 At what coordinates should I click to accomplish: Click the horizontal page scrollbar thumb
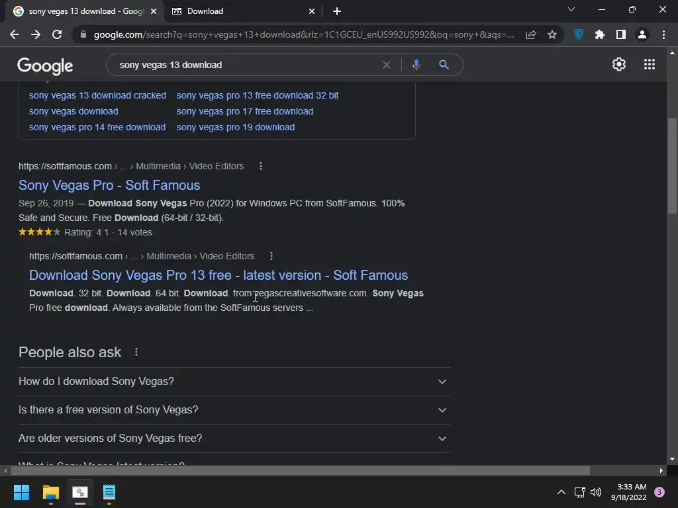300,470
